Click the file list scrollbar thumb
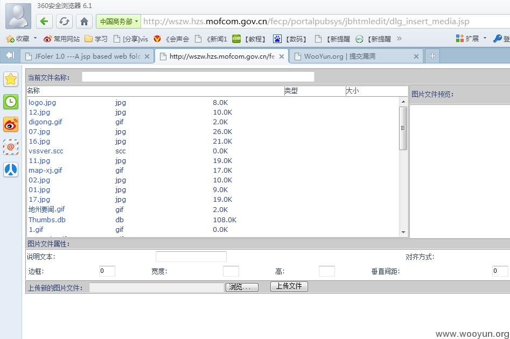510x339 pixels. (x=403, y=128)
